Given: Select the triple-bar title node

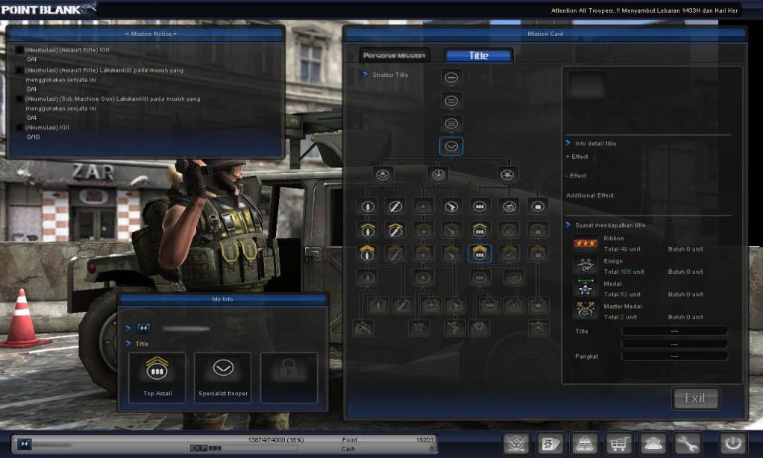Looking at the screenshot, I should (x=451, y=123).
